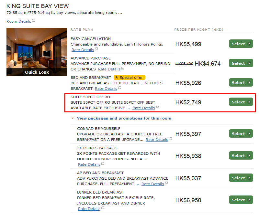Open the Quick Look link on room photo
The width and height of the screenshot is (259, 221).
(x=37, y=72)
